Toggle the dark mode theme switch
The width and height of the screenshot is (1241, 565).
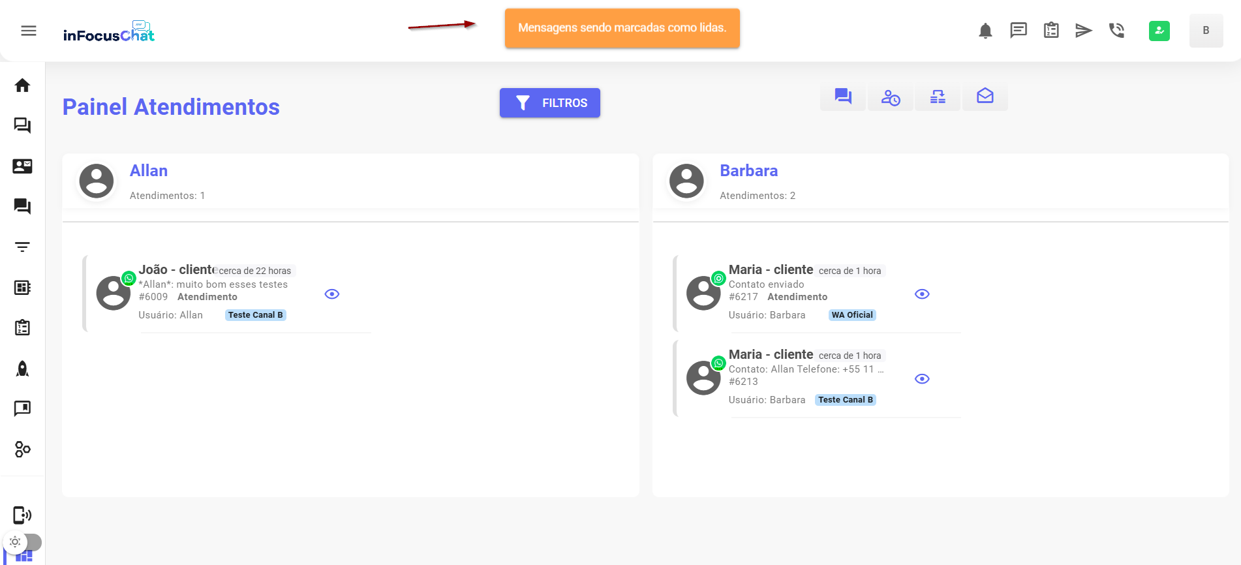(22, 542)
